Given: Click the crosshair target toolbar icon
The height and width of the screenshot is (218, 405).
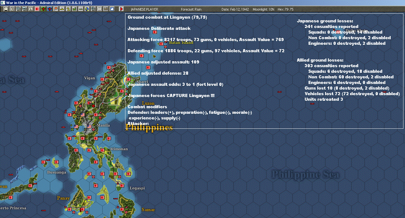Looking at the screenshot, I should (x=93, y=9).
